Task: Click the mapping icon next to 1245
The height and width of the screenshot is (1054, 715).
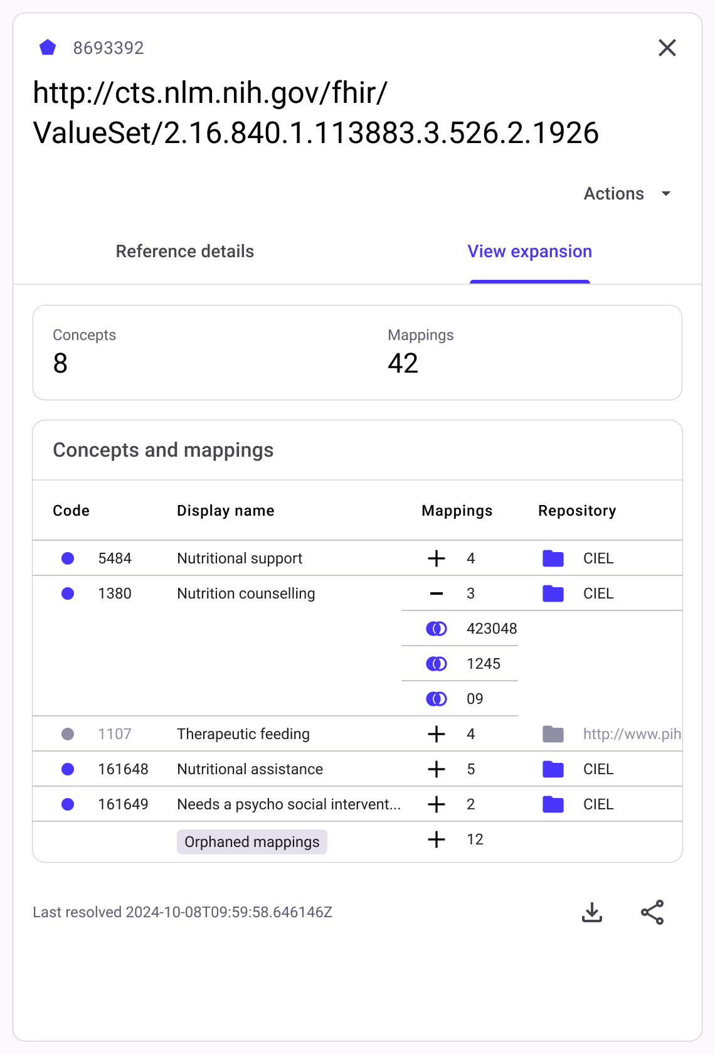Action: click(437, 664)
